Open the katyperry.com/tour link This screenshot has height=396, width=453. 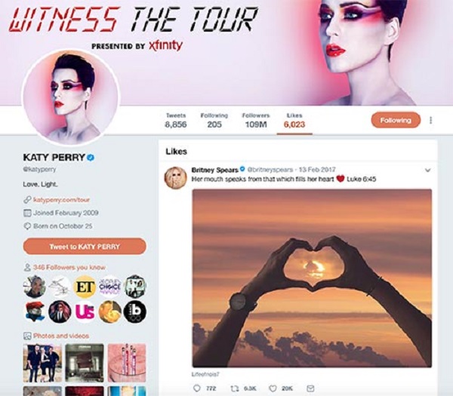click(61, 200)
